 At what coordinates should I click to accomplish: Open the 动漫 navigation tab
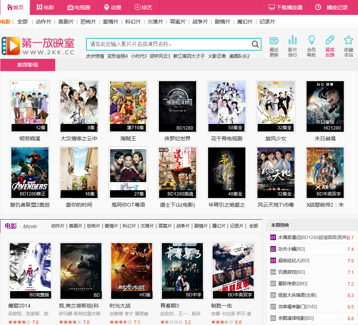point(113,7)
